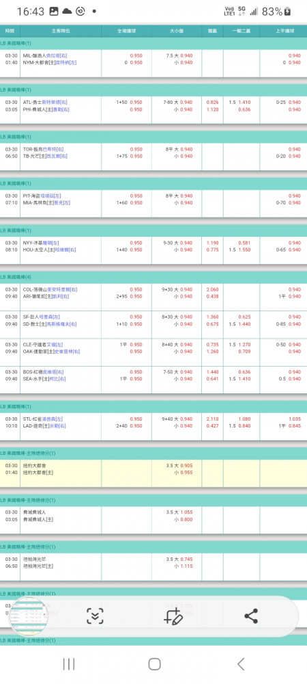Select 大 1.055 for 費城費城人 team total
Image resolution: width=307 pixels, height=684 pixels.
click(x=183, y=512)
